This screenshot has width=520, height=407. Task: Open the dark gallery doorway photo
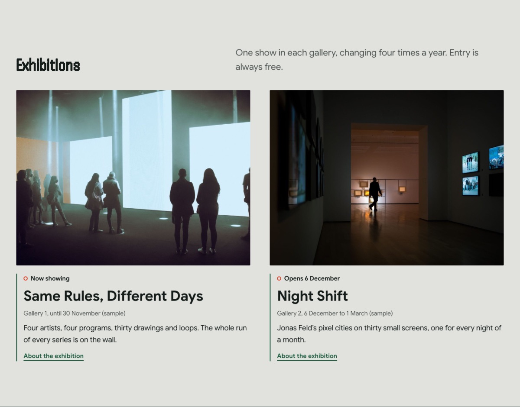387,178
